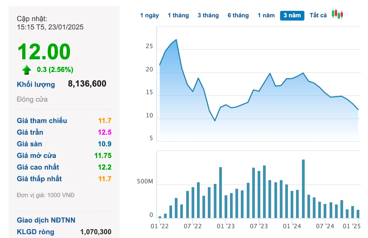The image size is (368, 238).
Task: Click the current price 12.00
Action: 44,51
